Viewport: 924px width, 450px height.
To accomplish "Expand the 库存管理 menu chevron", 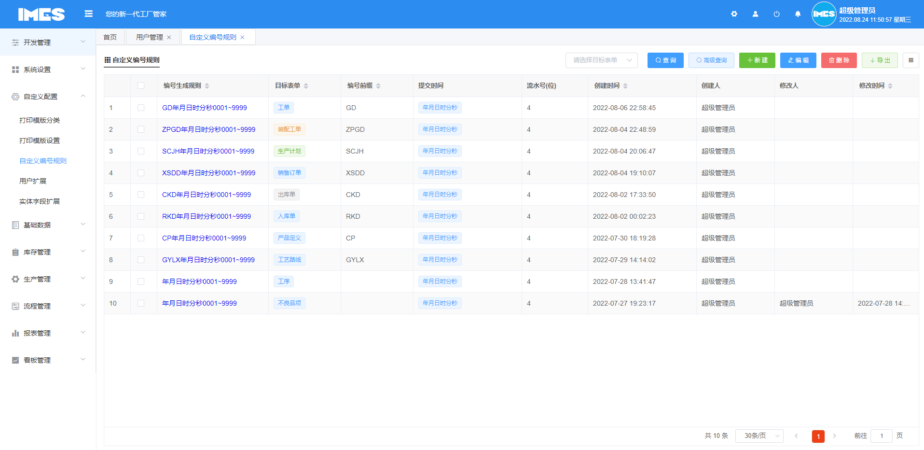I will click(x=83, y=252).
